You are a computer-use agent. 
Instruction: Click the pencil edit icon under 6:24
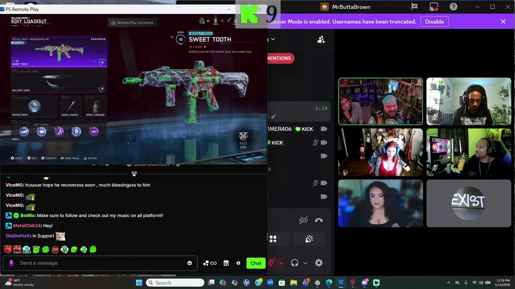point(273,117)
